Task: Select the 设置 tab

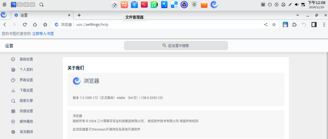Action: (42, 15)
